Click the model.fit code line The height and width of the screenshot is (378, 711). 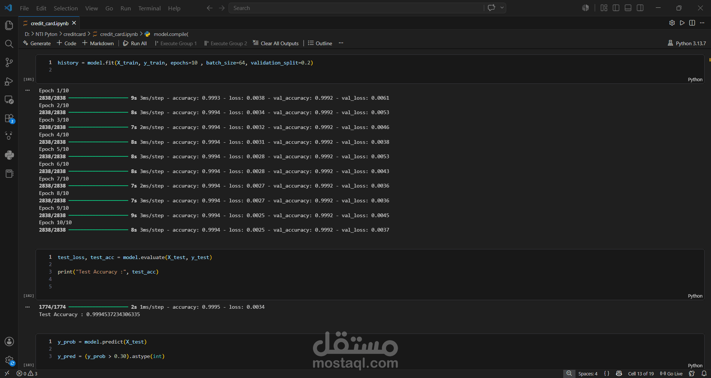[x=185, y=63]
